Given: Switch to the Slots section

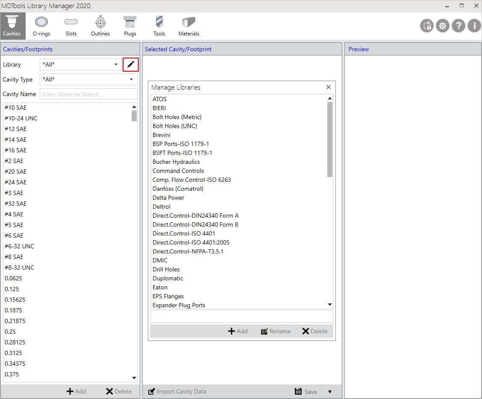Looking at the screenshot, I should pos(71,25).
